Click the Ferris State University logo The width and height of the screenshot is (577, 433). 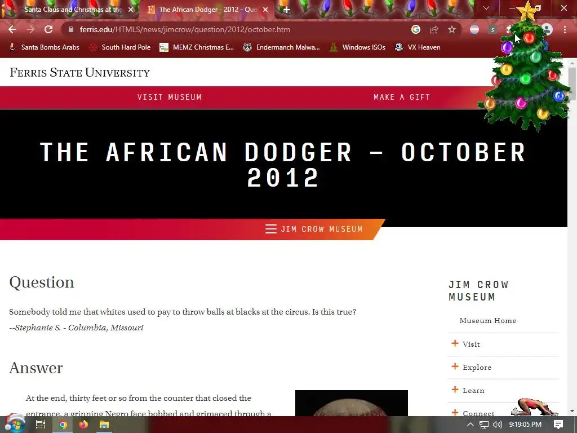click(x=80, y=73)
